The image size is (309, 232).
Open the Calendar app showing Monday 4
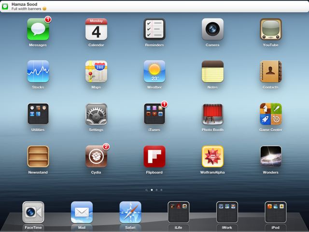pos(96,29)
